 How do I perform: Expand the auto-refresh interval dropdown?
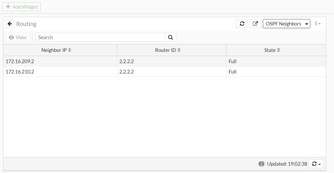316,164
